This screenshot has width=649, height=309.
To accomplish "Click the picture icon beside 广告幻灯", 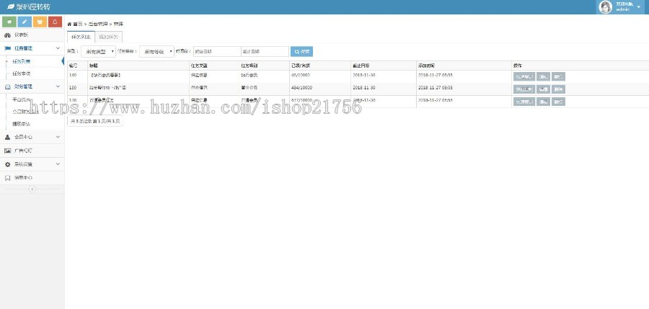I will click(7, 151).
